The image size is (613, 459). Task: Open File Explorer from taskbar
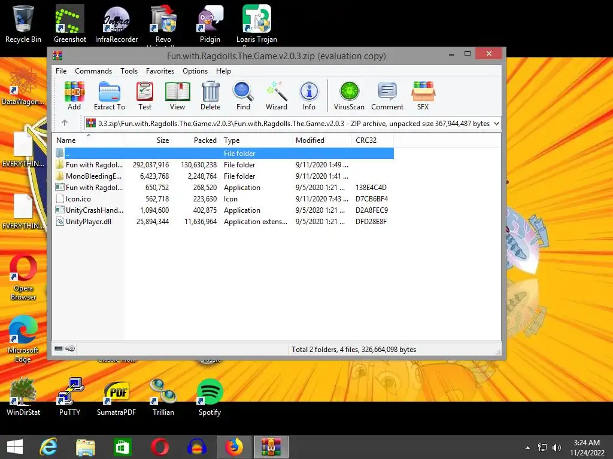(x=86, y=447)
